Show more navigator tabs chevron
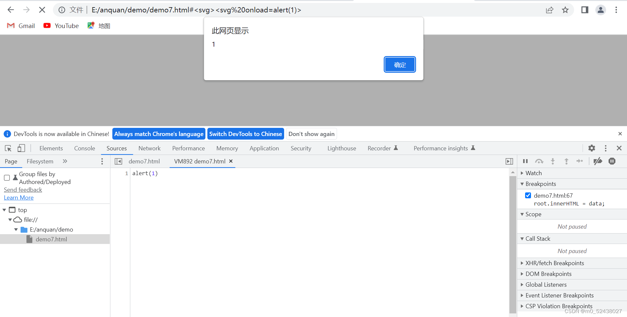Viewport: 627px width, 317px height. click(x=65, y=161)
